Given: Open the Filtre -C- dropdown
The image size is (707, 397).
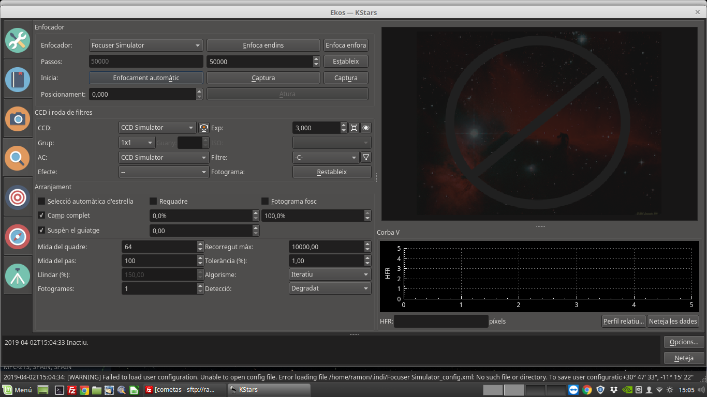Looking at the screenshot, I should (326, 157).
